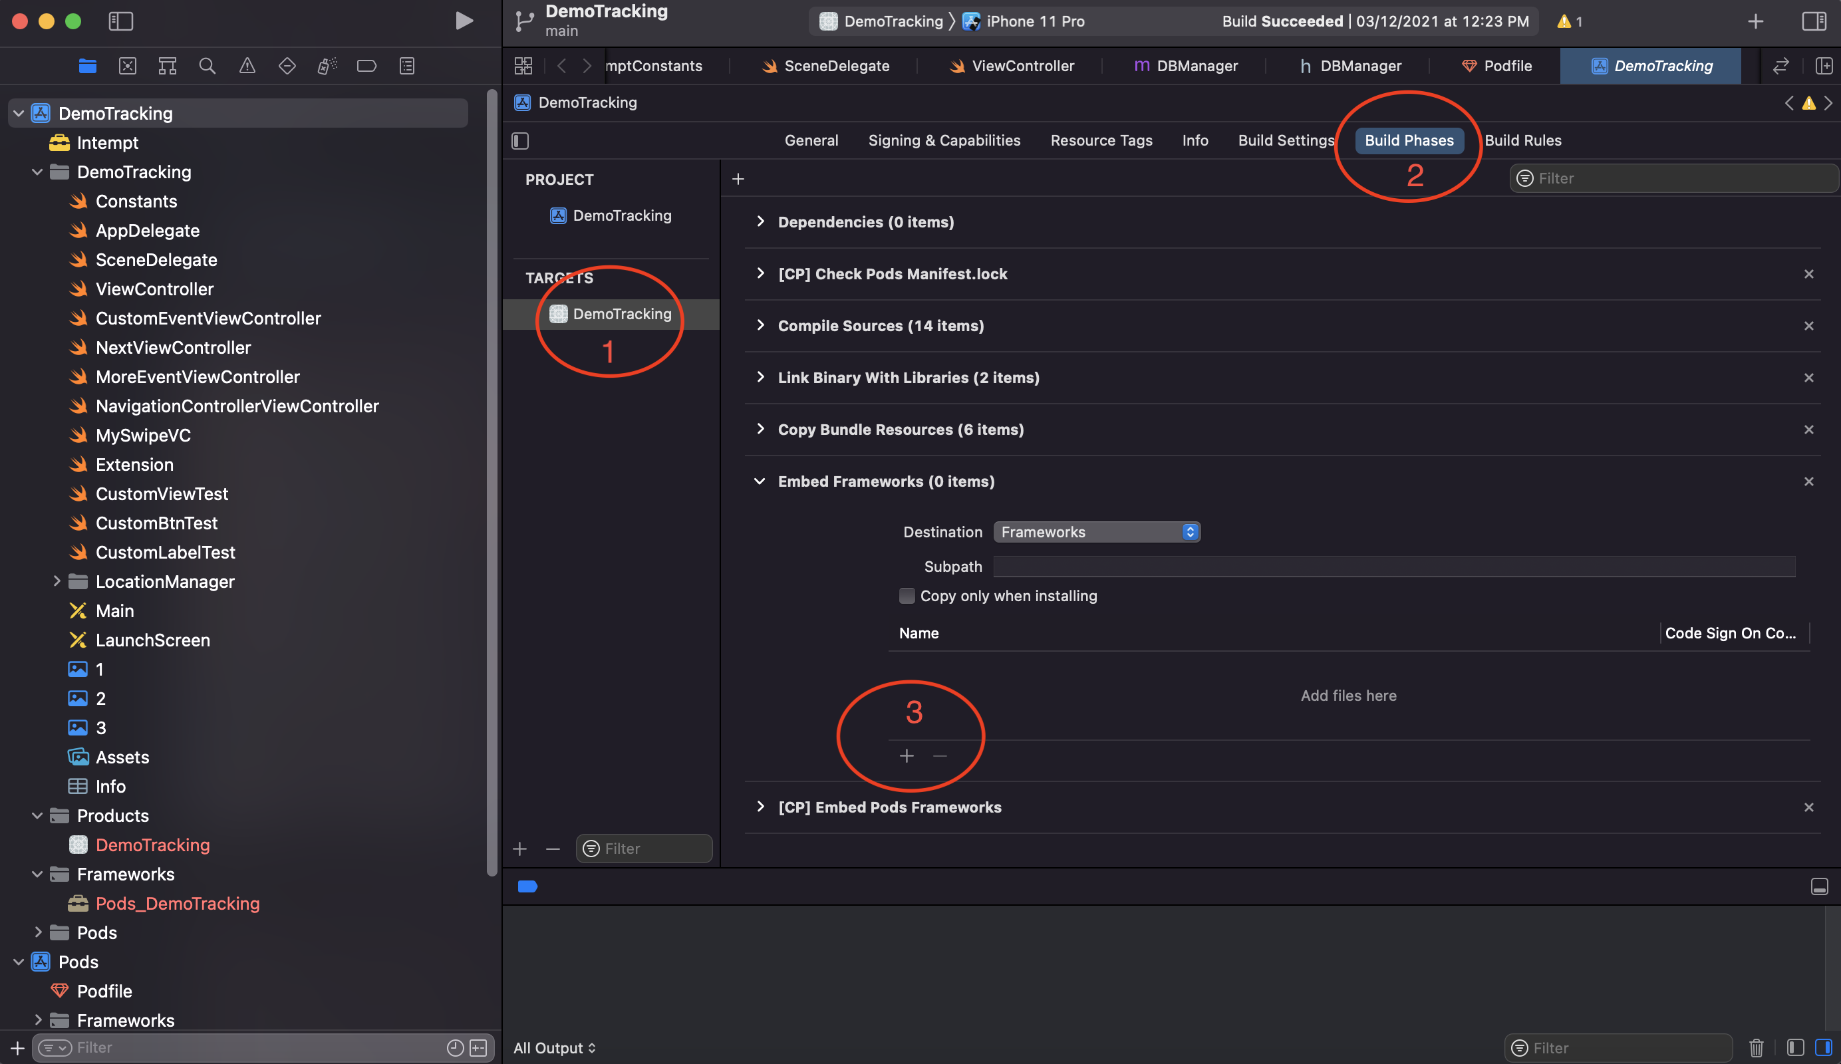The width and height of the screenshot is (1841, 1064).
Task: Open the Destination Frameworks dropdown
Action: [1097, 531]
